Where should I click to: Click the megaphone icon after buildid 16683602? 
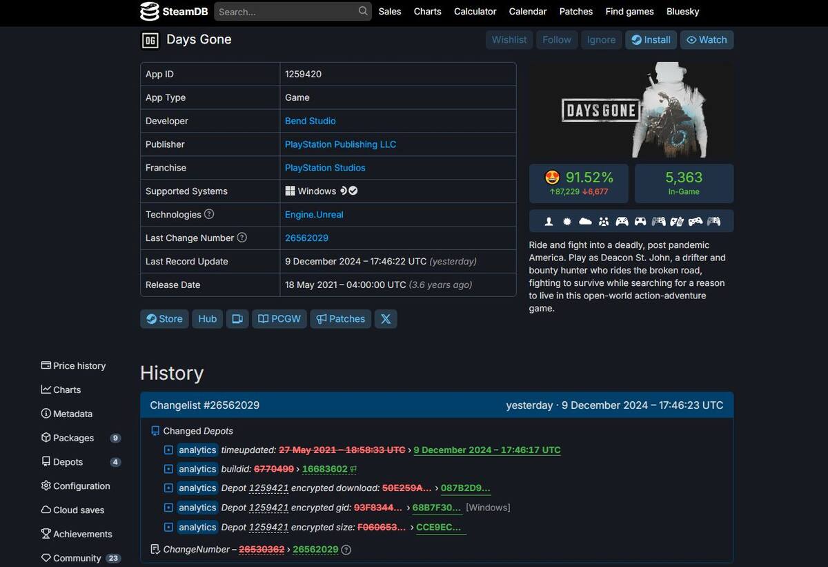[x=353, y=469]
